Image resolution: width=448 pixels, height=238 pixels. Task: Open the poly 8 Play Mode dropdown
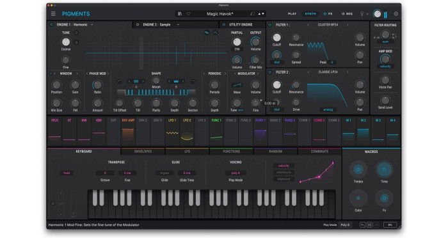coord(236,173)
